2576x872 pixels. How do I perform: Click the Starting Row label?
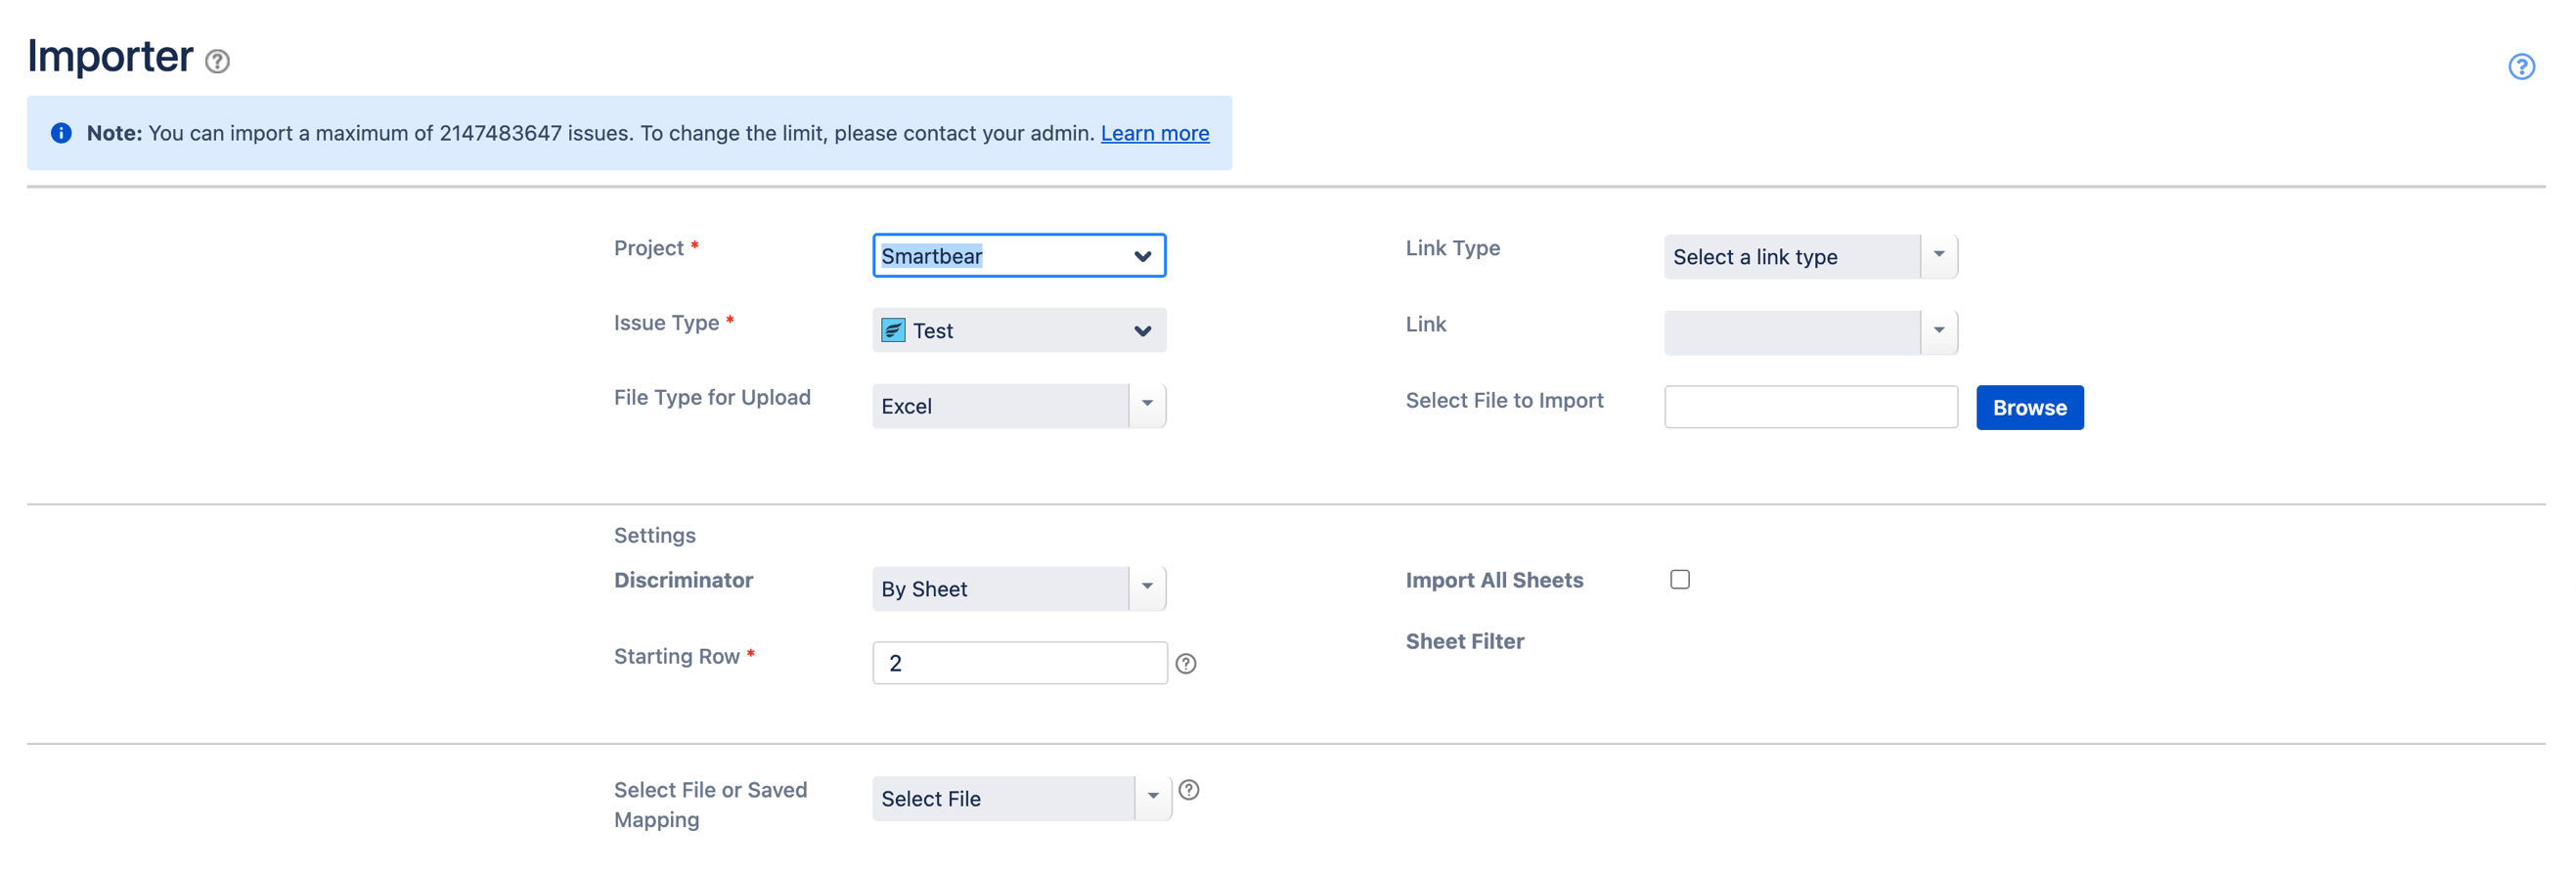pyautogui.click(x=676, y=656)
